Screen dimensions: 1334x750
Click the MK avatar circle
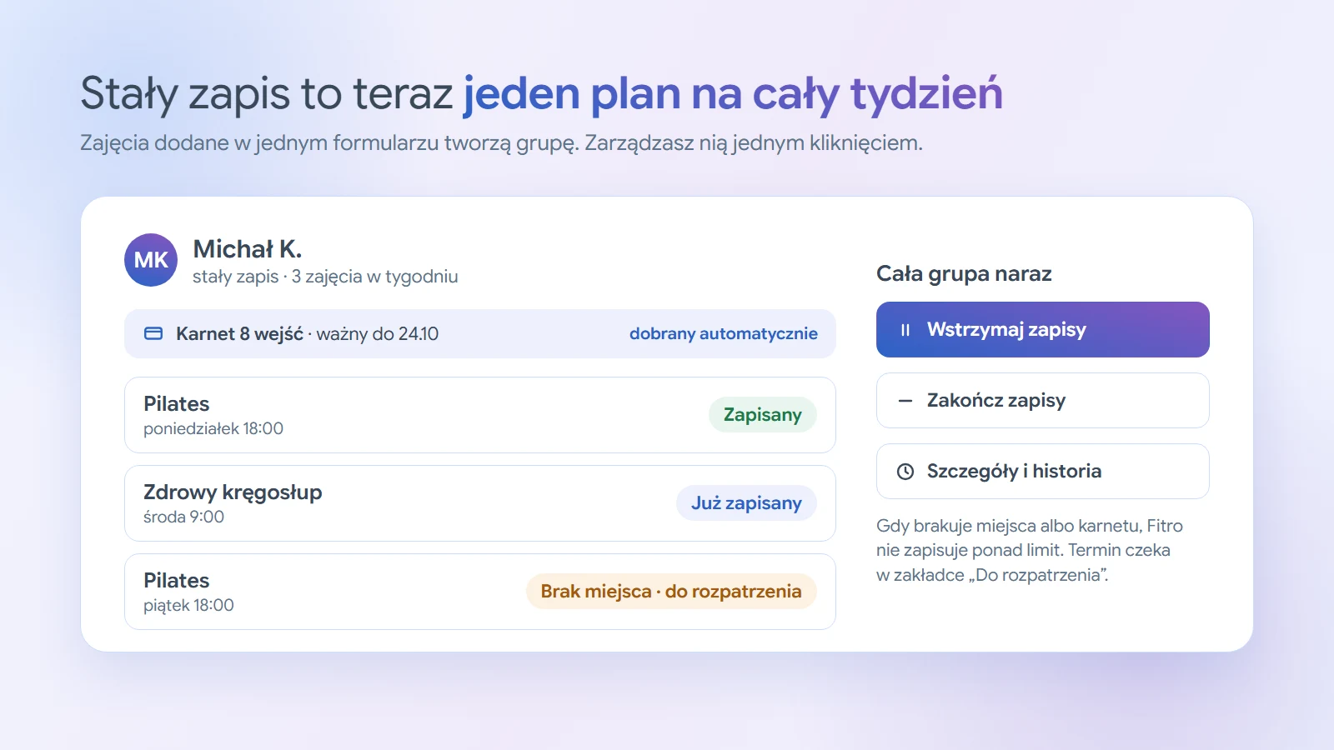151,260
